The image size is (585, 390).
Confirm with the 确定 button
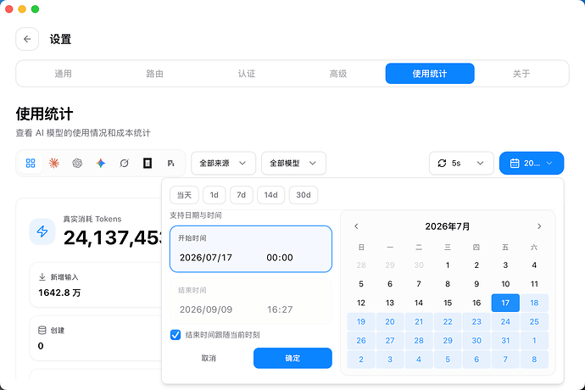click(x=292, y=359)
